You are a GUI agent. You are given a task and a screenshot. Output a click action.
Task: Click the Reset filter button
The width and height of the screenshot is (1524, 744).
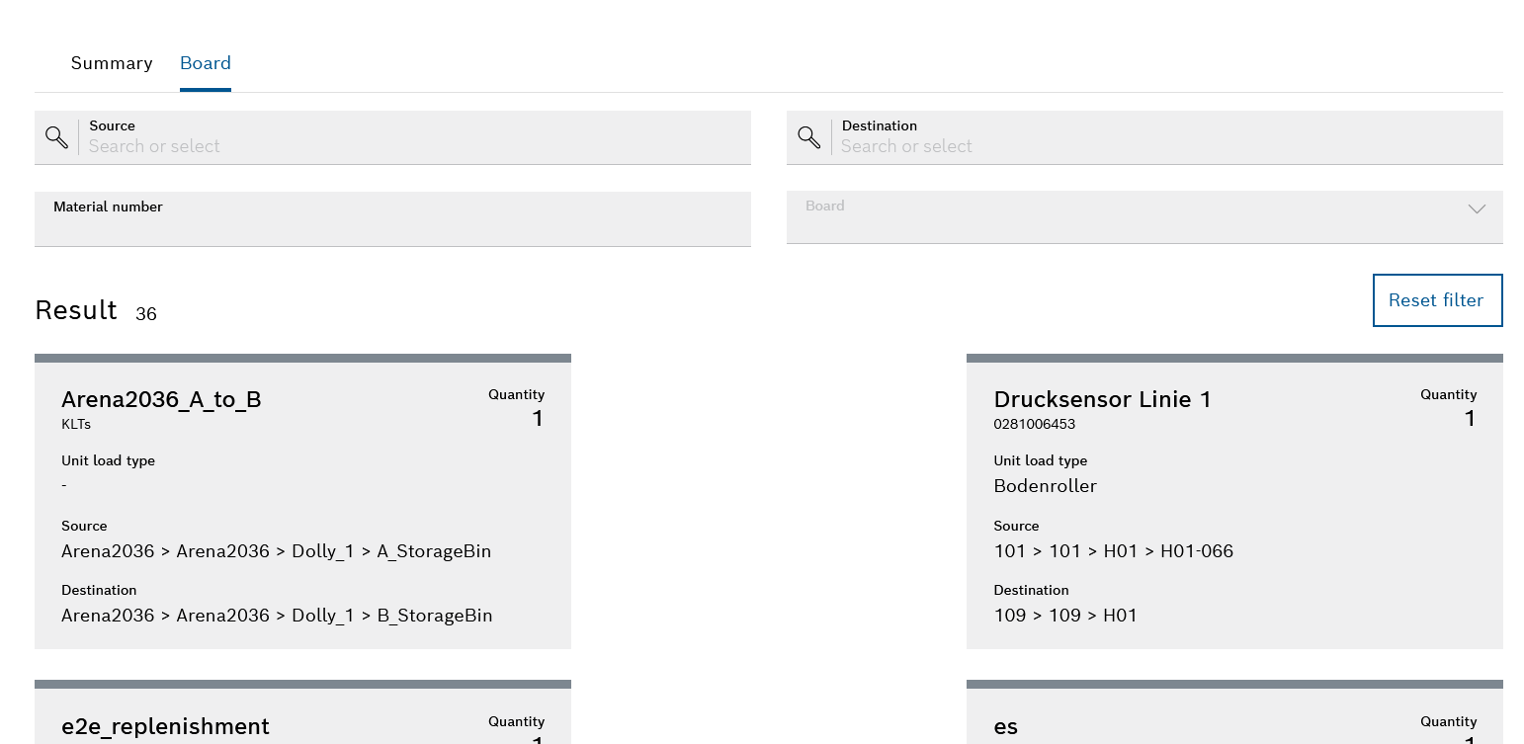1437,300
